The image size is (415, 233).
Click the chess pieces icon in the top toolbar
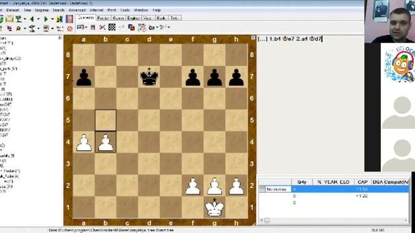click(60, 19)
